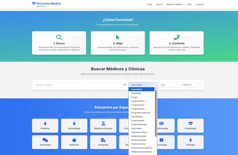Select Cirugía General in the list
The height and width of the screenshot is (155, 238).
(x=141, y=105)
